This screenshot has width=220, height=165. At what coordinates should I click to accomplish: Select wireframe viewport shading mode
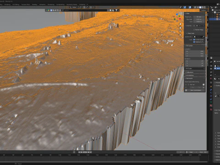pos(198,7)
